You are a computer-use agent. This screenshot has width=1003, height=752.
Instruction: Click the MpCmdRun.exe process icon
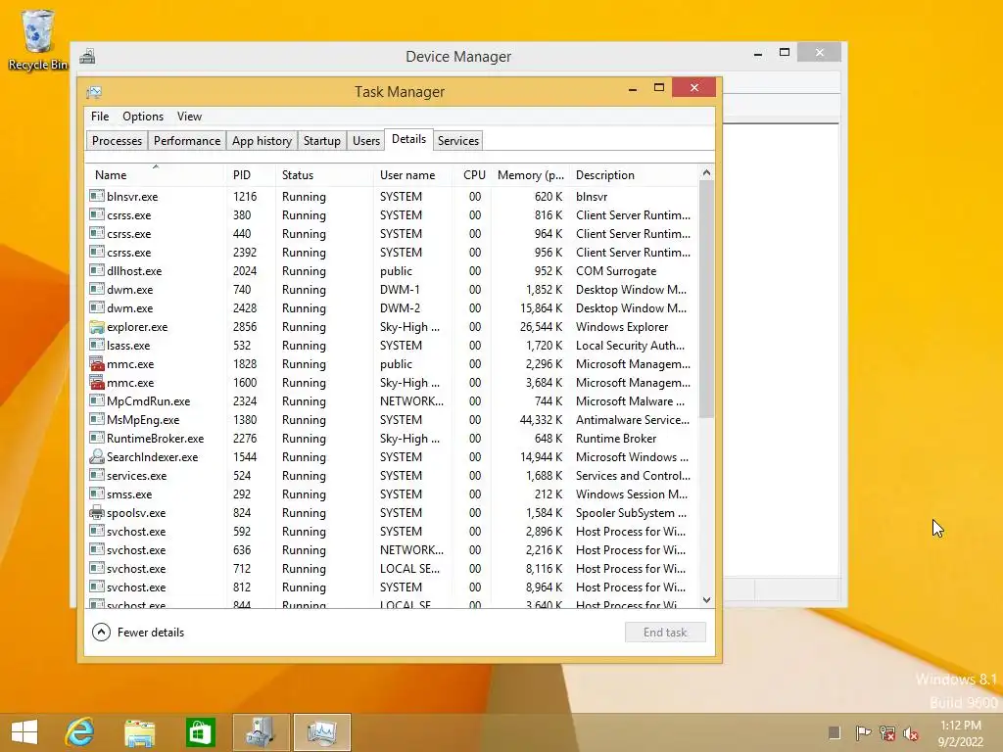(97, 400)
